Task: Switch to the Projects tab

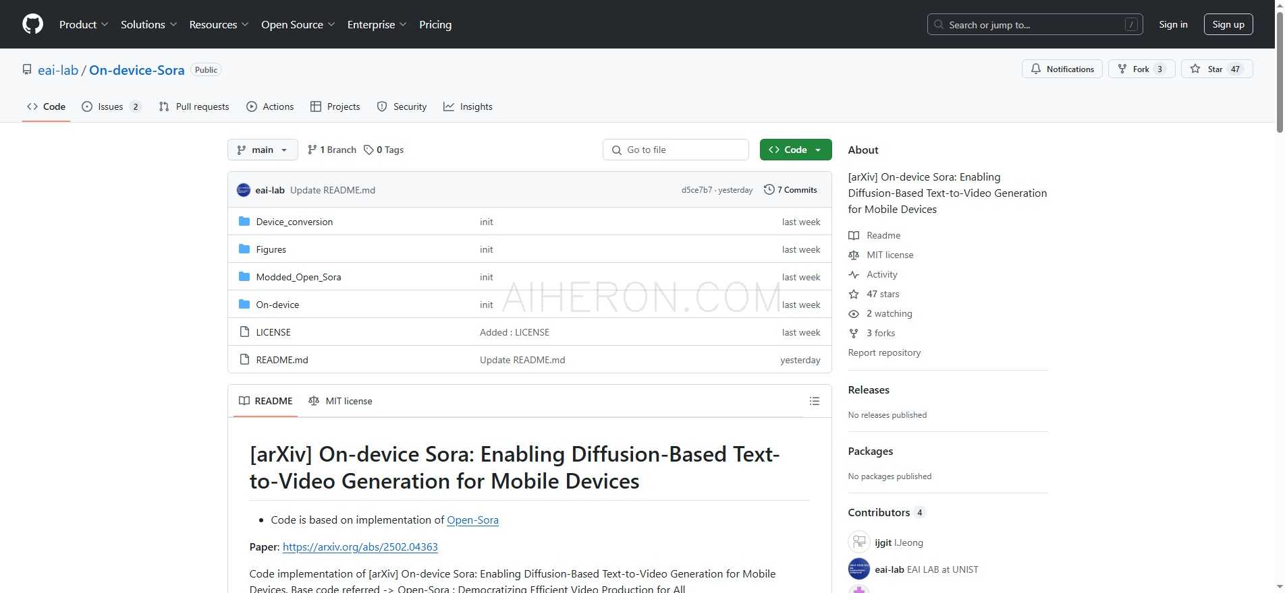Action: 335,106
